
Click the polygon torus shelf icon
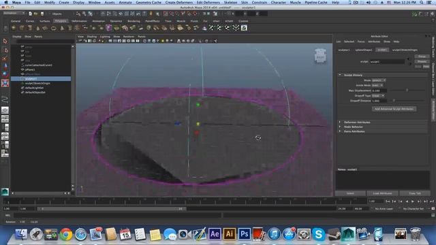tap(54, 28)
